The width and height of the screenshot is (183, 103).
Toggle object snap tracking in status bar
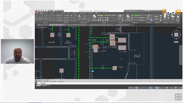(x=151, y=88)
